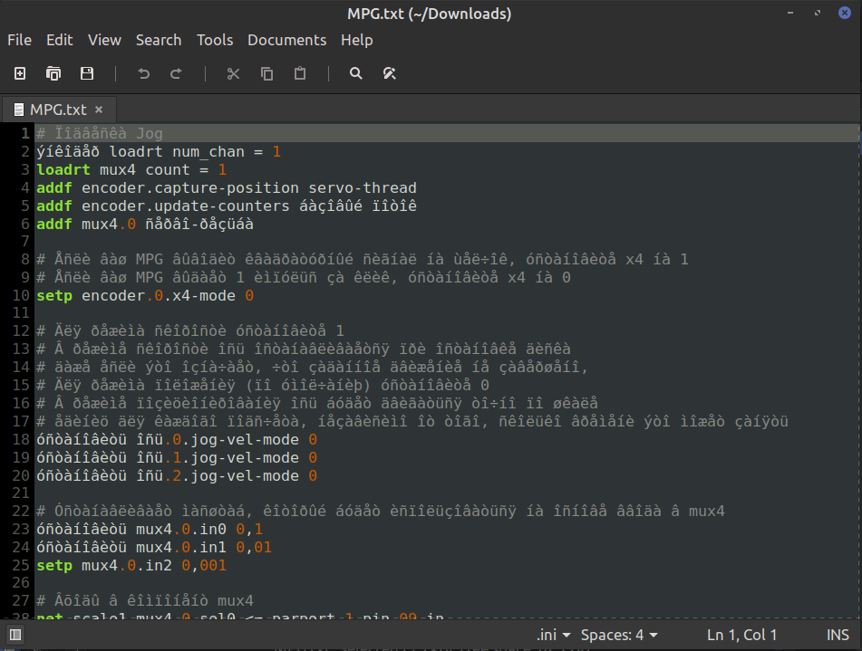
Task: Toggle INS insert mode indicator
Action: [x=838, y=635]
